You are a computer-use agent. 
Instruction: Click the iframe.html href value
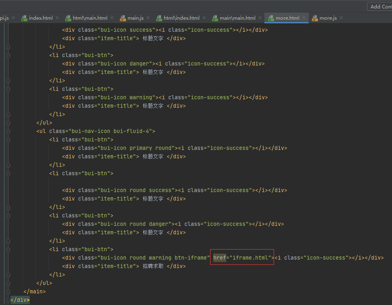(250, 258)
